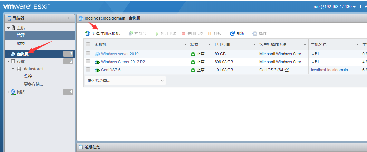Image resolution: width=367 pixels, height=152 pixels.
Task: Open 更多存储... in navigator
Action: point(34,84)
